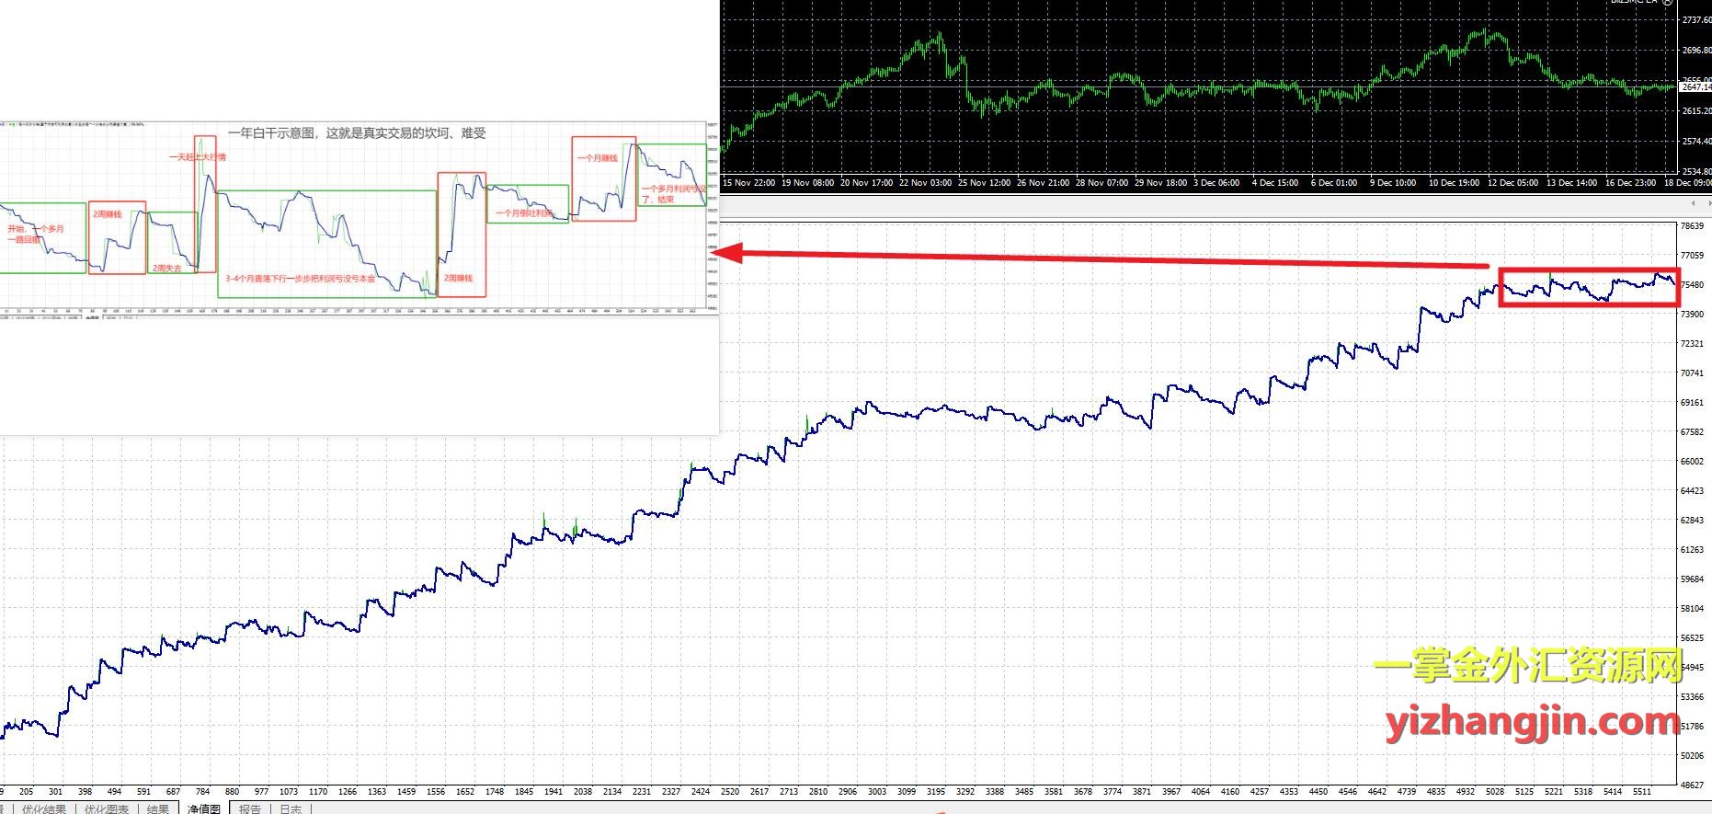Click the inset title 一年白干示意图
1712x814 pixels.
coord(271,133)
